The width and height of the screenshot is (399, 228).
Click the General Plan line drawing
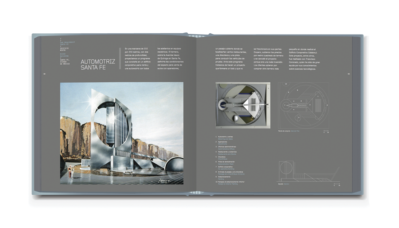304,105
